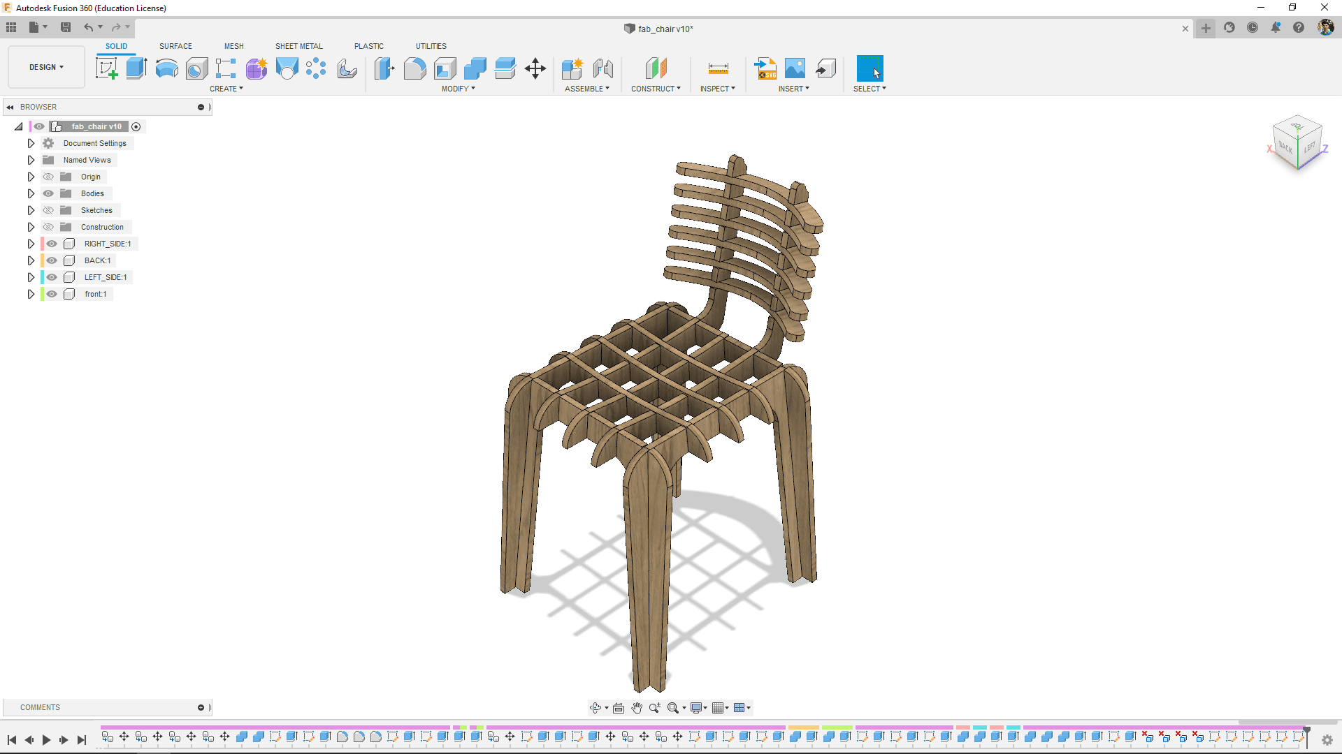
Task: Open the CREATE dropdown menu
Action: point(226,89)
